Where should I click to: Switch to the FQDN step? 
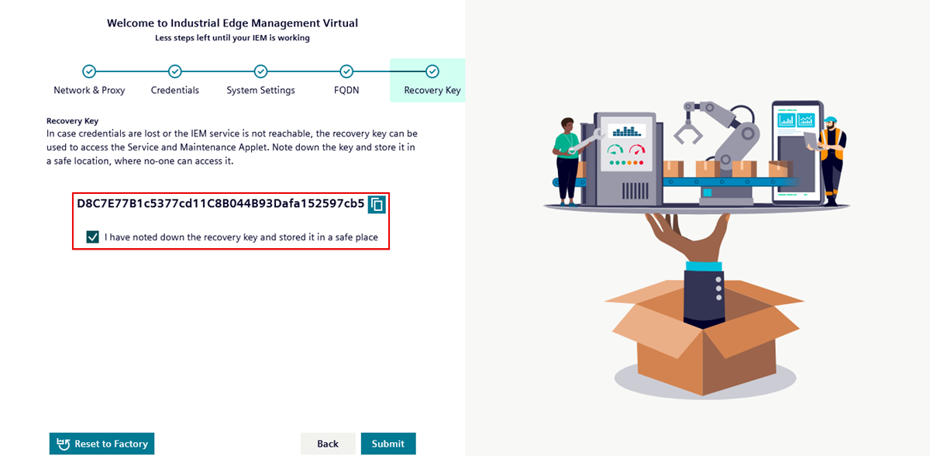(346, 90)
